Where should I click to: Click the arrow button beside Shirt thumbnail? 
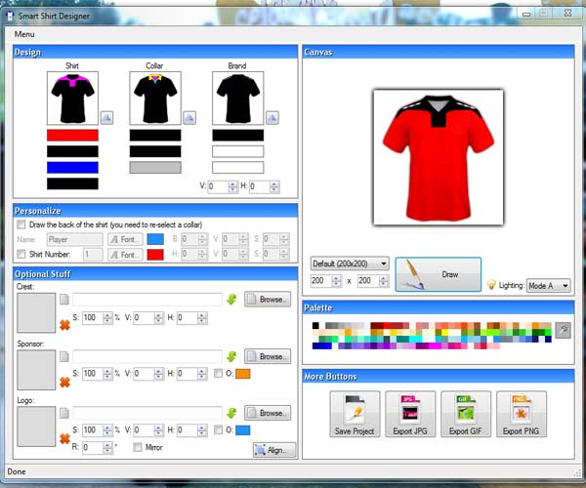pos(107,117)
